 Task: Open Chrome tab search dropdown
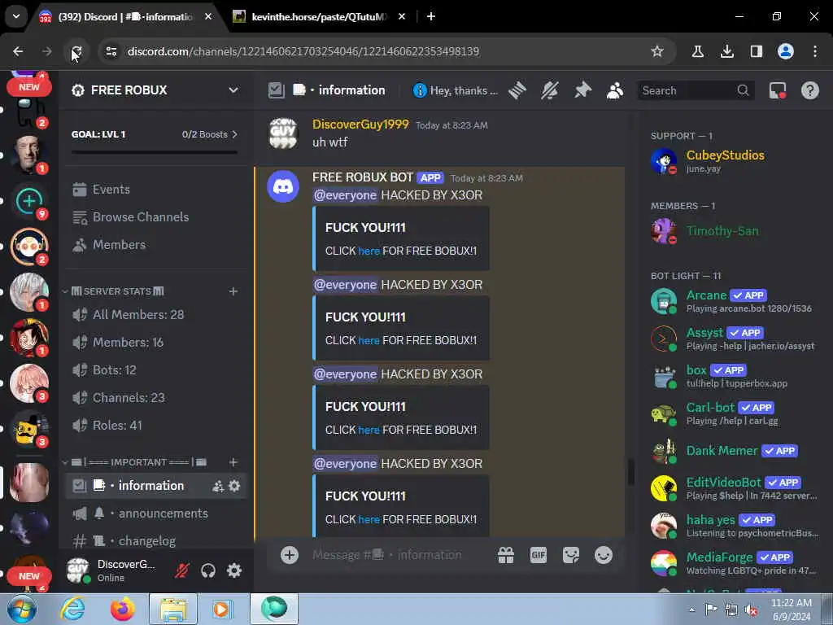click(x=16, y=16)
